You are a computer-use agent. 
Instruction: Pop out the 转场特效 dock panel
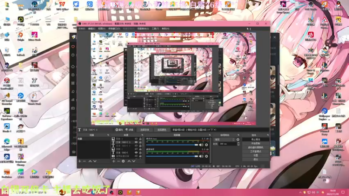238,135
